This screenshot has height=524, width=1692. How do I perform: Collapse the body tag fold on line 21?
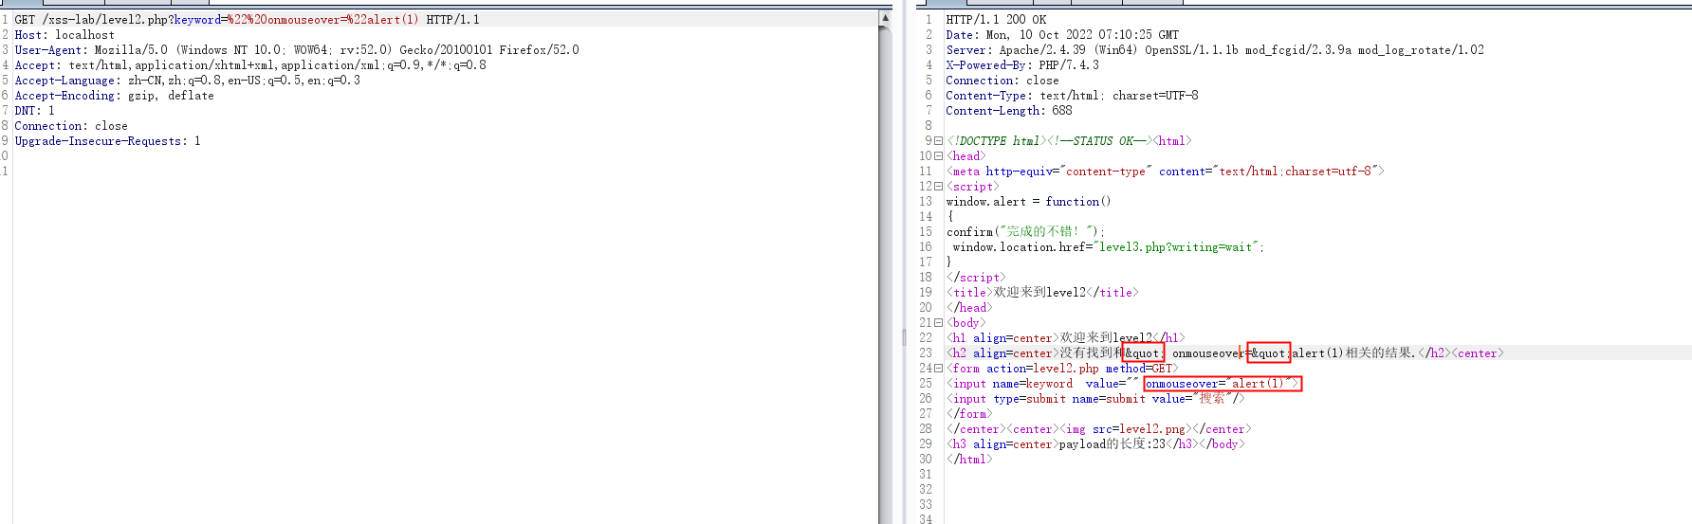(x=939, y=323)
